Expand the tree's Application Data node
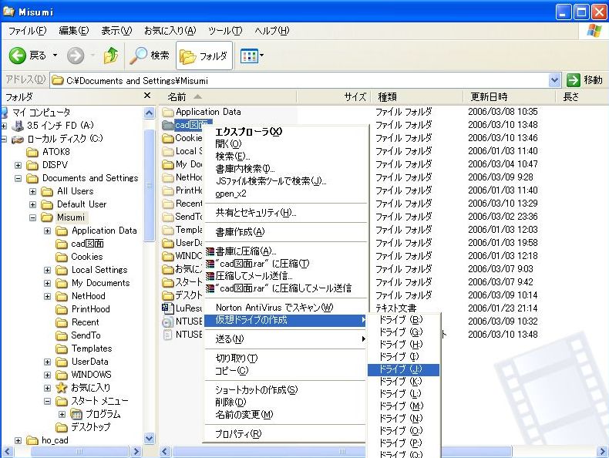609x458 pixels. click(47, 231)
